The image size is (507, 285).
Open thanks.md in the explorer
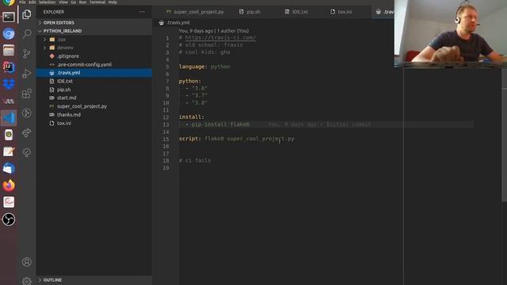94,114
